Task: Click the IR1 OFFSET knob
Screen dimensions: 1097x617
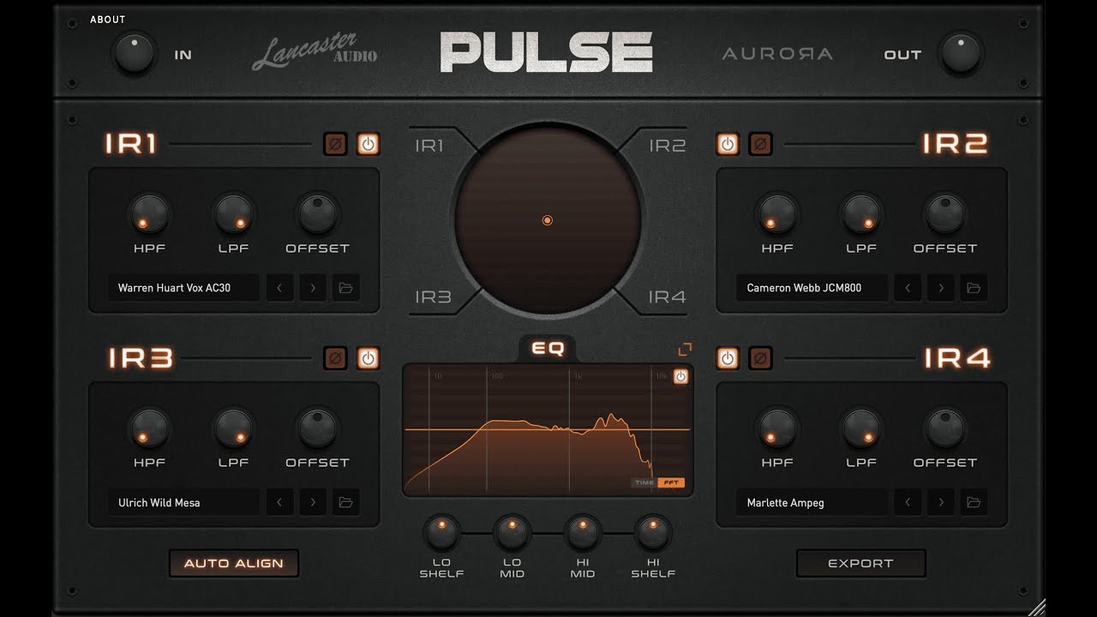Action: [x=317, y=213]
